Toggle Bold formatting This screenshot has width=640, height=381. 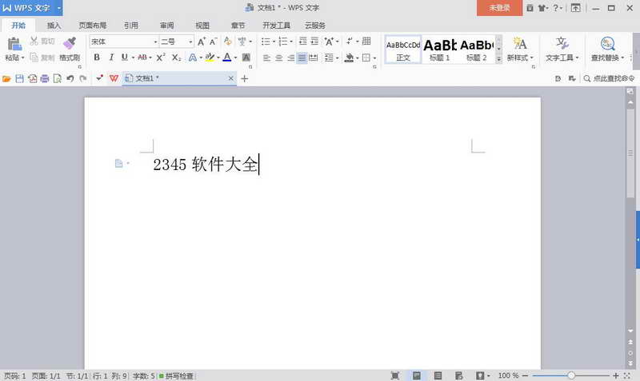(97, 58)
